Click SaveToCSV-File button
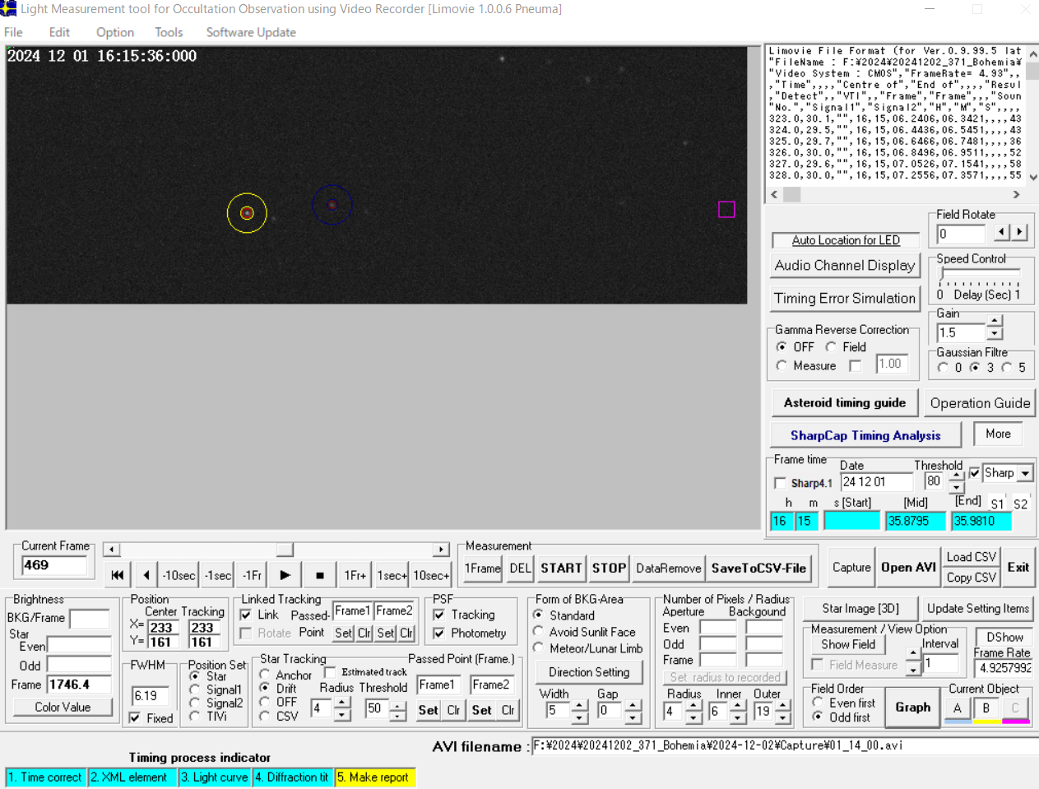 pyautogui.click(x=758, y=569)
